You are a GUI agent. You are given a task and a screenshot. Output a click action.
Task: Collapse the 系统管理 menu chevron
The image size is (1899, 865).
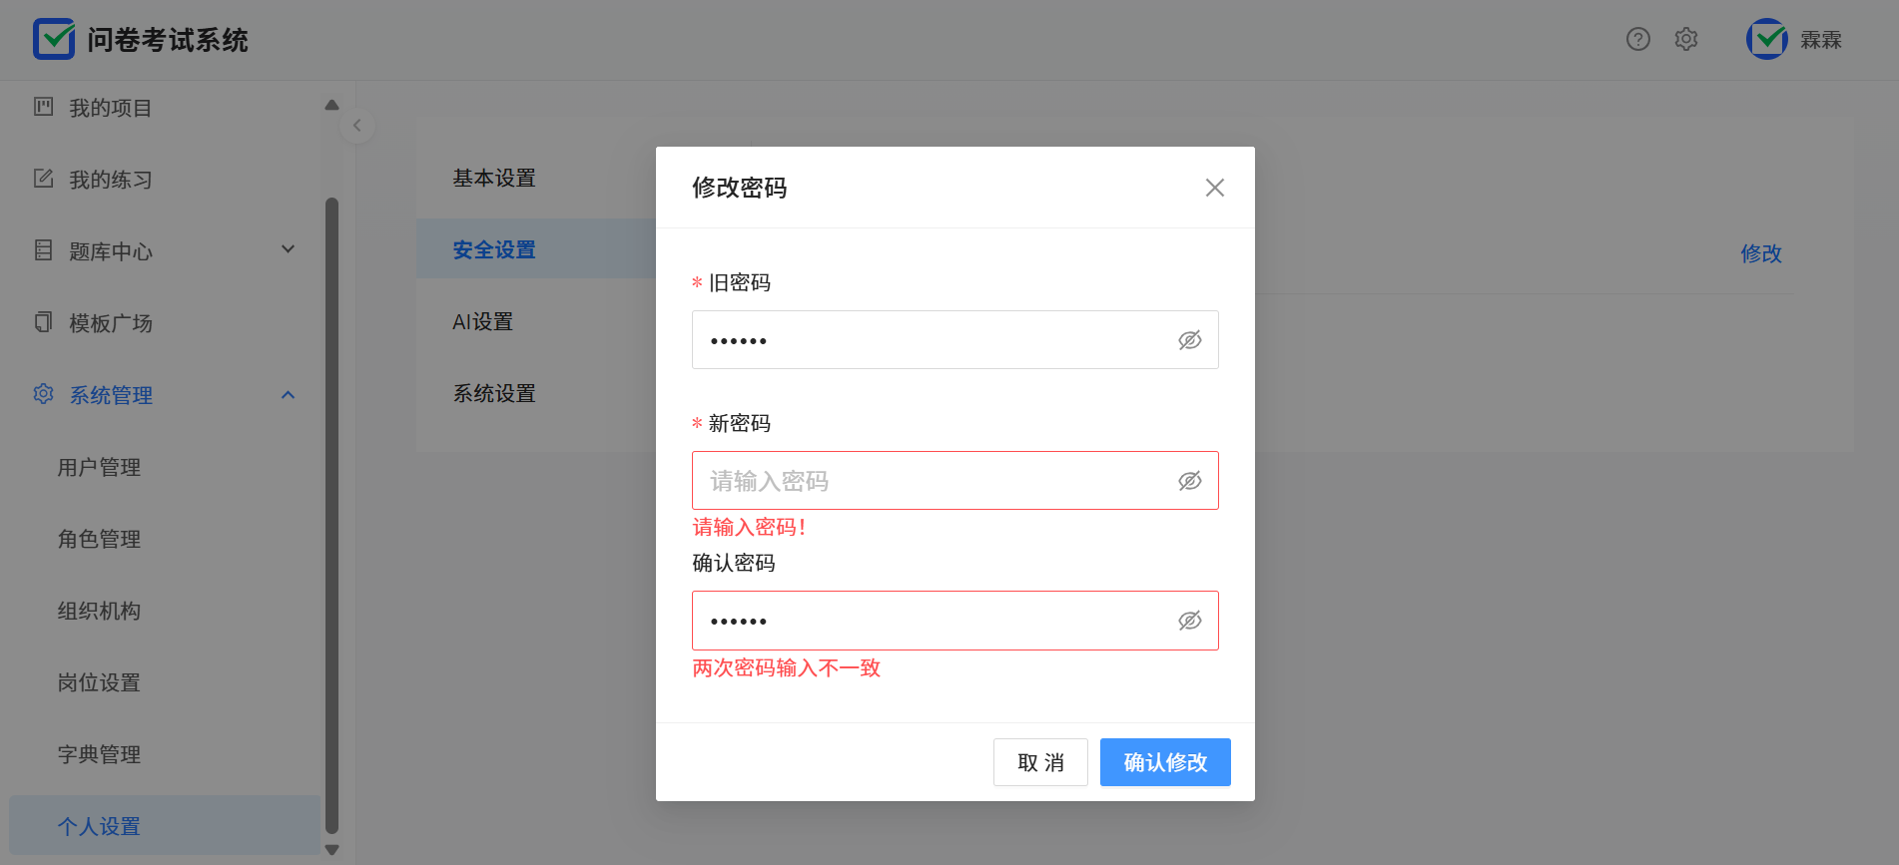click(289, 395)
